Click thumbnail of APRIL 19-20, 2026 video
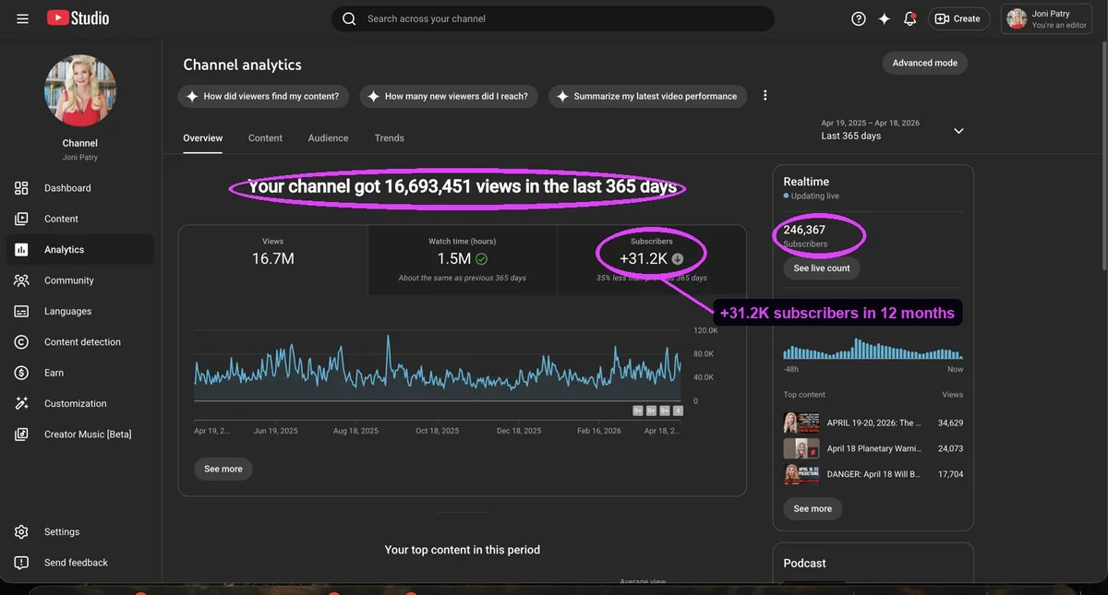Viewport: 1108px width, 595px height. point(801,422)
